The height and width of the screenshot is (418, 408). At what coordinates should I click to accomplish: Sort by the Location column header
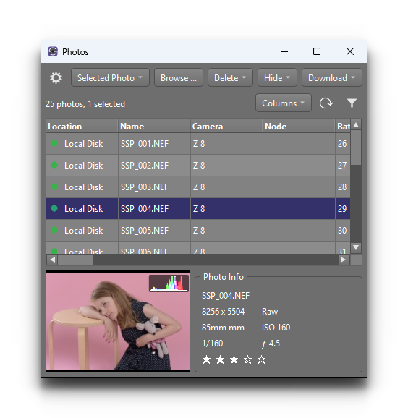[x=82, y=126]
